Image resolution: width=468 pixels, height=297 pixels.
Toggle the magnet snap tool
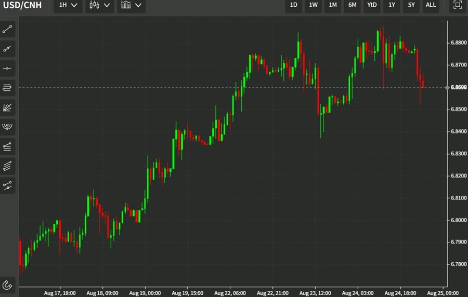[7, 285]
